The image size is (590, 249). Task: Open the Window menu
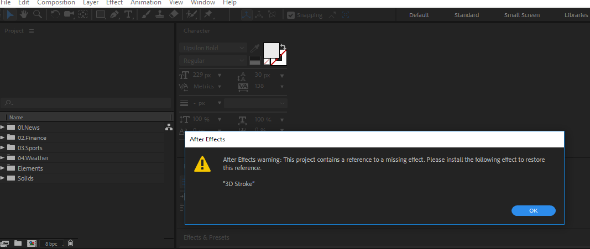(x=203, y=3)
